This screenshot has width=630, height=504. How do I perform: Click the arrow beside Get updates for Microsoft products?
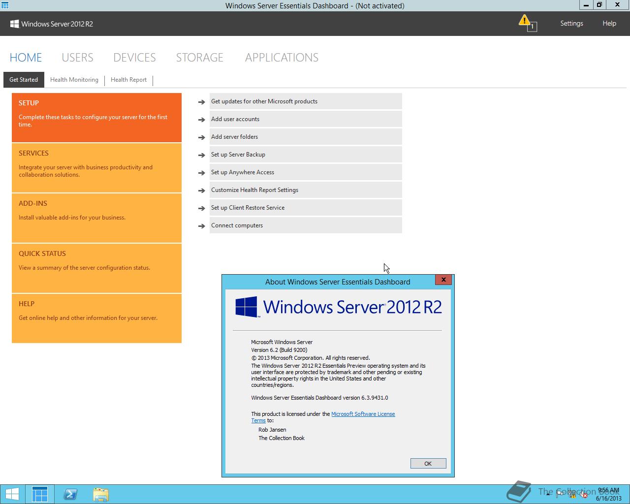tap(201, 102)
